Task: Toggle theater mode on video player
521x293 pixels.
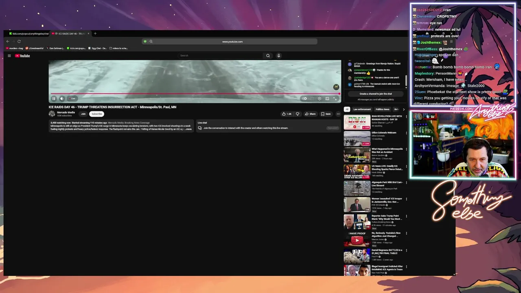Action: coord(327,98)
